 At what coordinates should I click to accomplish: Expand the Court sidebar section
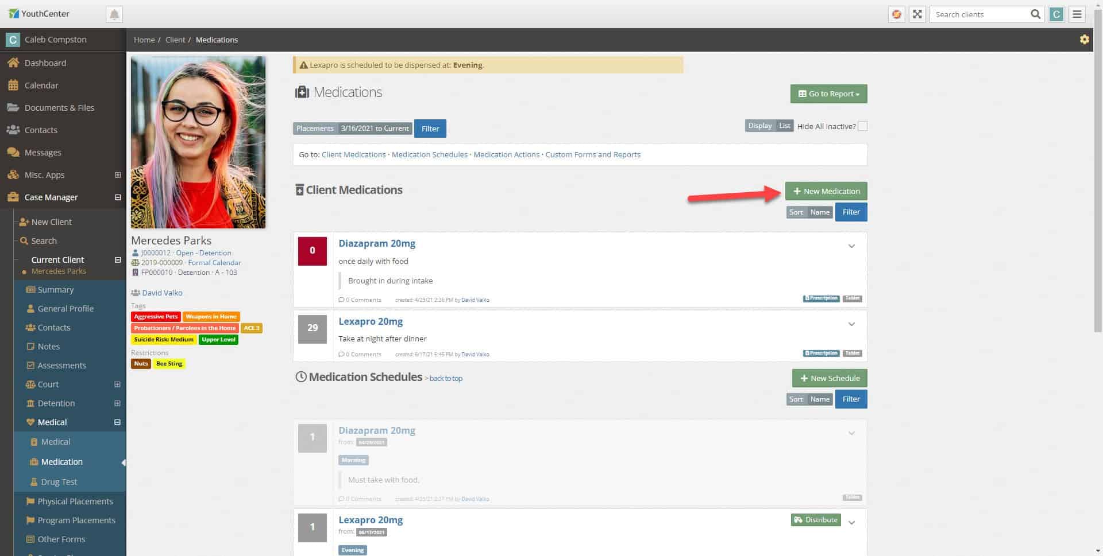117,384
